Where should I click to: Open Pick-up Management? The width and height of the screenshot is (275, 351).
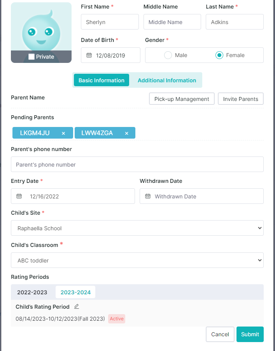coord(182,99)
